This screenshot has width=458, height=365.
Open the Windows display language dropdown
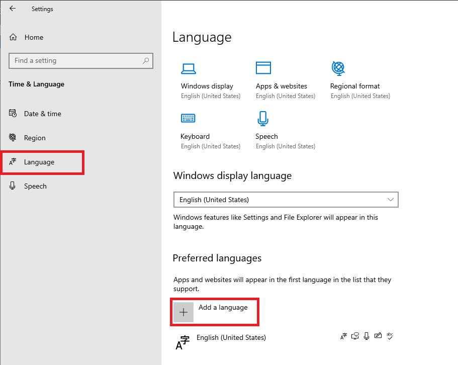tap(286, 200)
